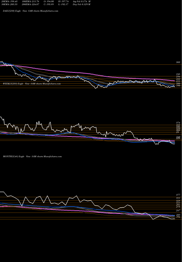Click the 194 price label on monthly chart
The height and width of the screenshot is (262, 182).
click(x=178, y=217)
